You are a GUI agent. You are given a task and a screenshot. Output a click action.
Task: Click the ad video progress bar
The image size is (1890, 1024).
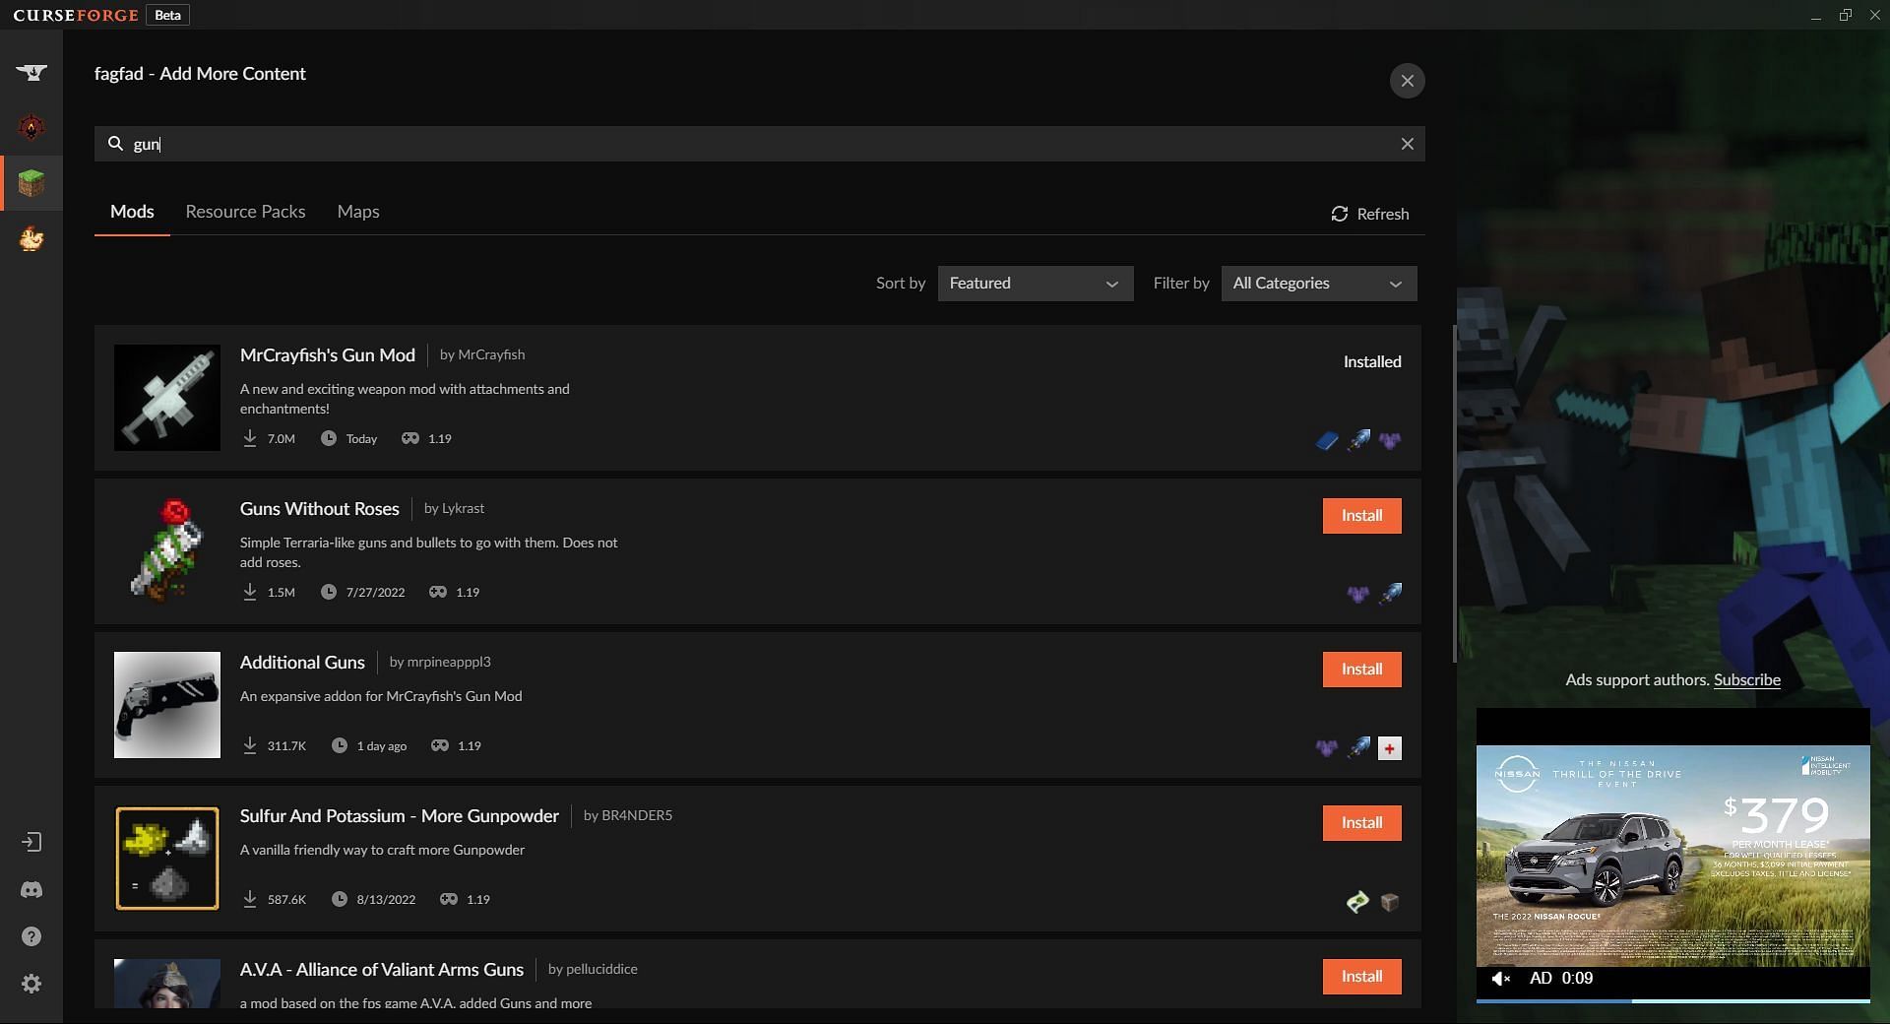point(1672,1000)
